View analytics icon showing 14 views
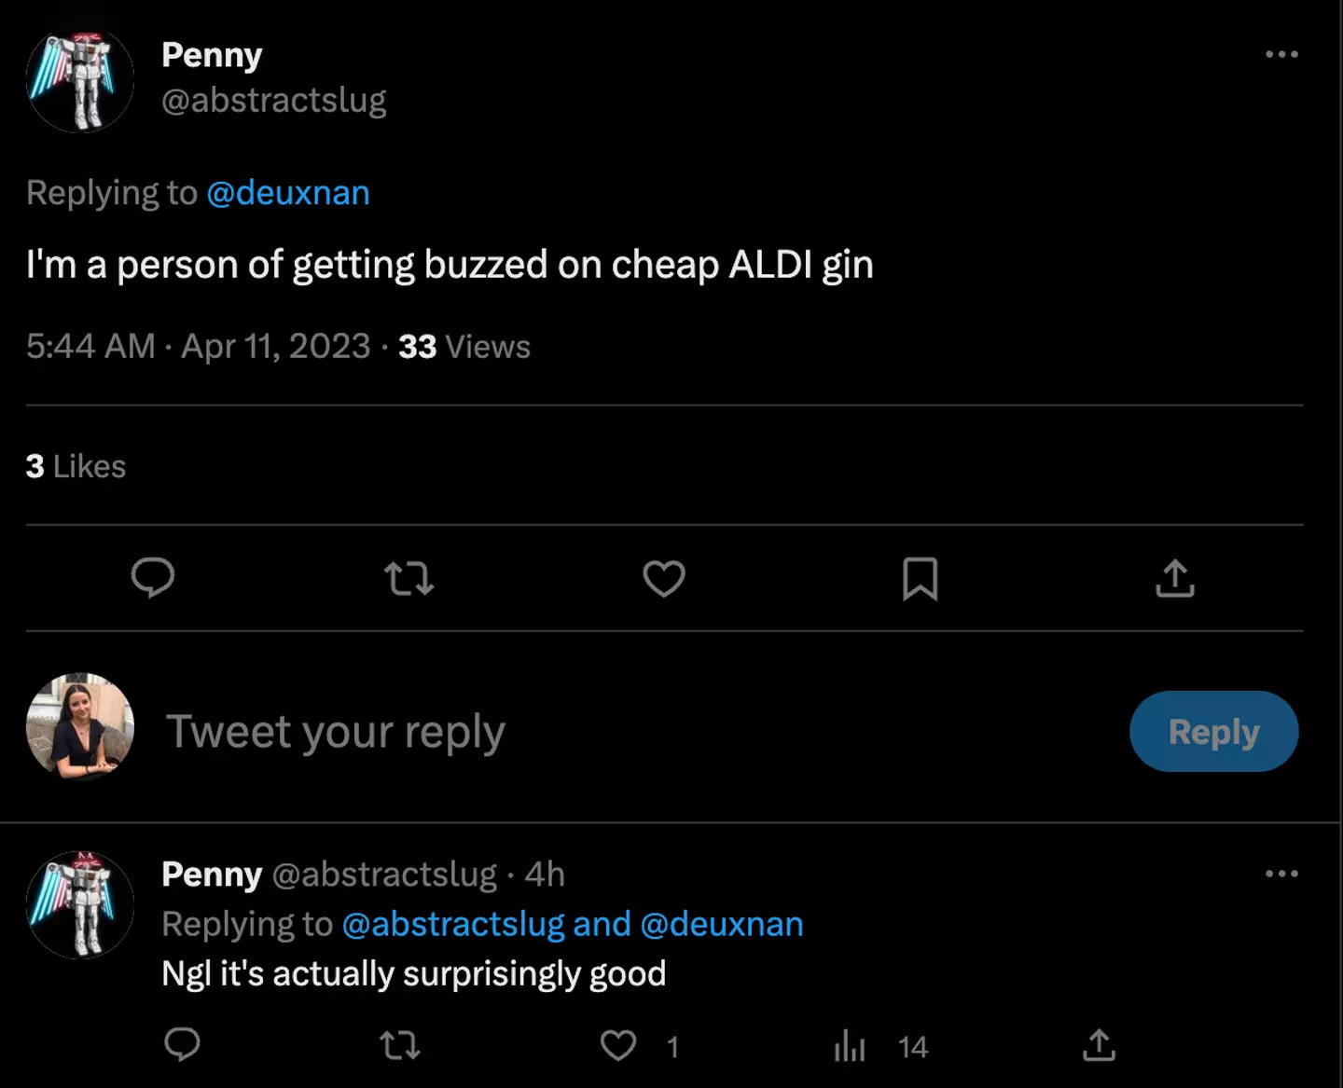 pyautogui.click(x=850, y=1046)
